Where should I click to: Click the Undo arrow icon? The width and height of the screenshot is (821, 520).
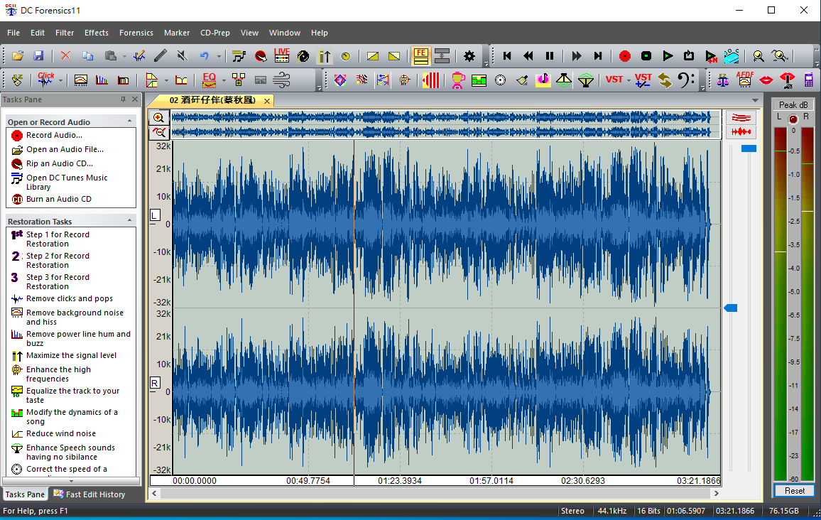205,56
